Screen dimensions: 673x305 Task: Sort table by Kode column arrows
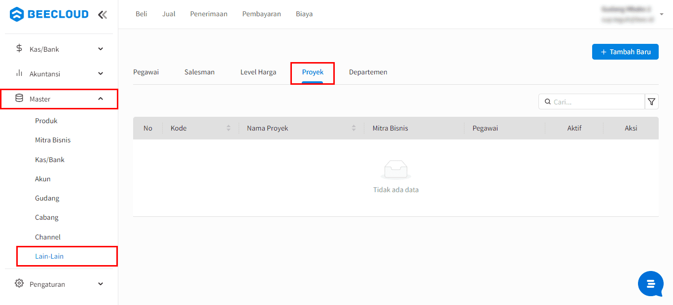[228, 128]
